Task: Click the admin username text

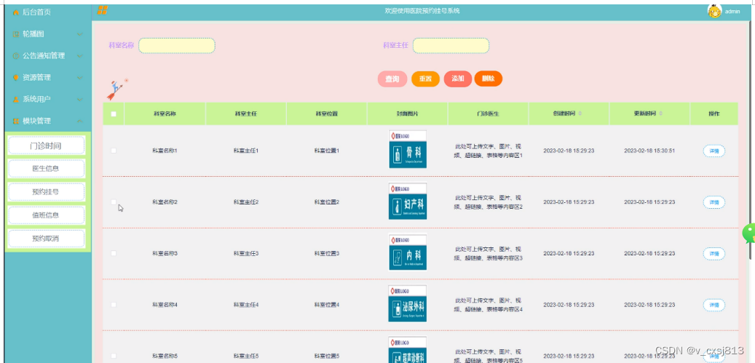Action: click(732, 12)
